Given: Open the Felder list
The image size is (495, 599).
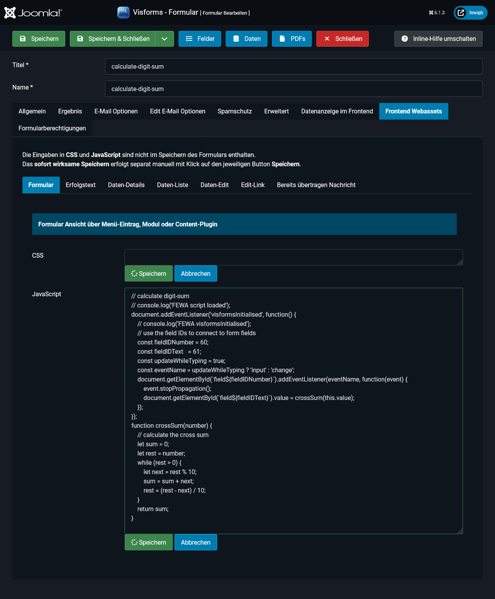Looking at the screenshot, I should 200,39.
